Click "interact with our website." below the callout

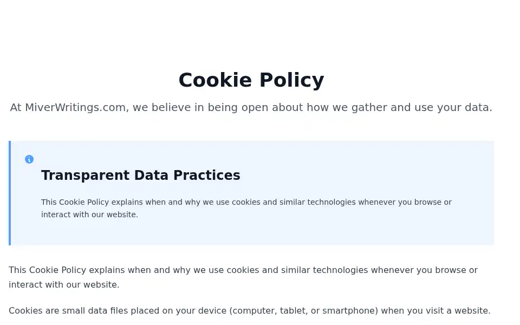[64, 284]
